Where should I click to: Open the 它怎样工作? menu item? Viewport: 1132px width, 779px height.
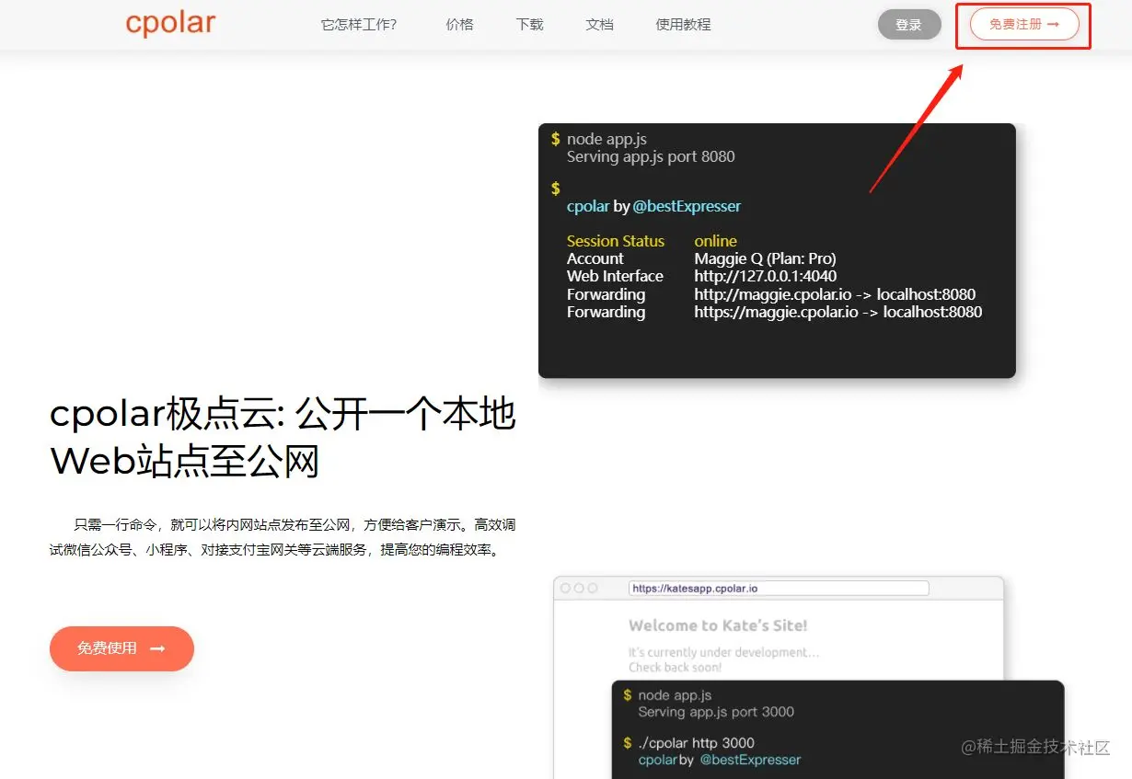[x=359, y=25]
